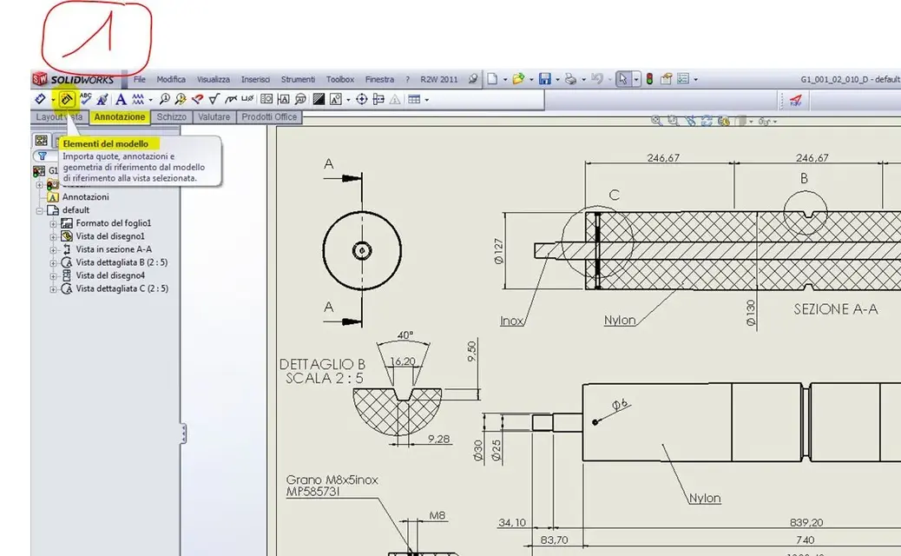901x556 pixels.
Task: Insert a Balloon annotation
Action: (164, 99)
